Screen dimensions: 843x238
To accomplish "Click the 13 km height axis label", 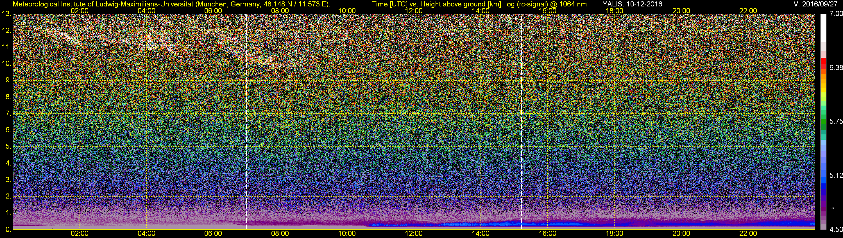I will [x=6, y=14].
